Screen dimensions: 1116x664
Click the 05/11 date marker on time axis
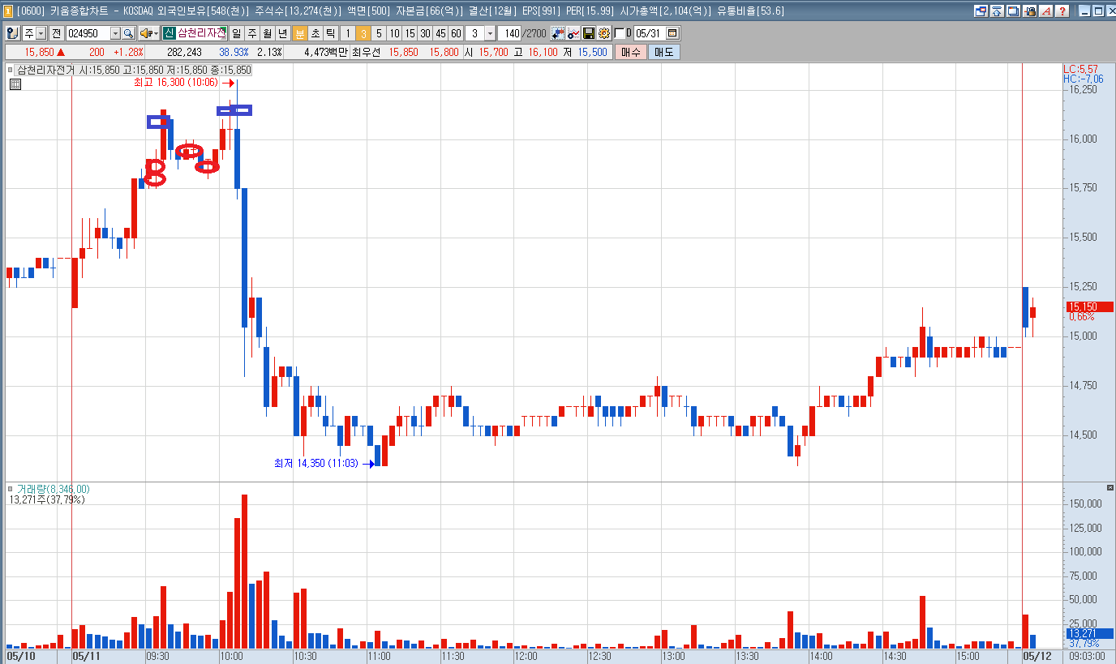click(86, 655)
